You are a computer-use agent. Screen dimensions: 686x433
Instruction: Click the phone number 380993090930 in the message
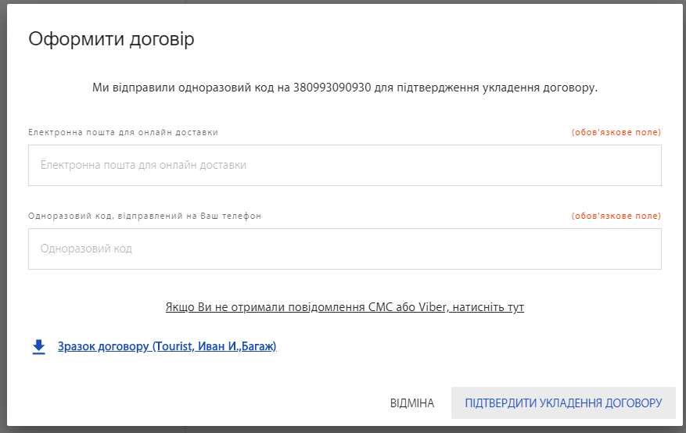click(x=332, y=88)
